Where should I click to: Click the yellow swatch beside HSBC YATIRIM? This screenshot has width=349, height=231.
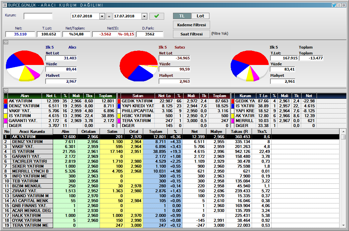coord(119,116)
